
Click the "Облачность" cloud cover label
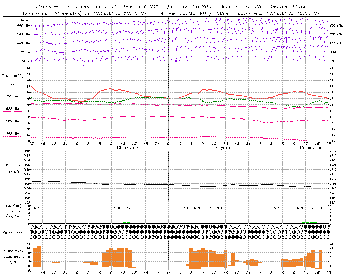pyautogui.click(x=14, y=233)
